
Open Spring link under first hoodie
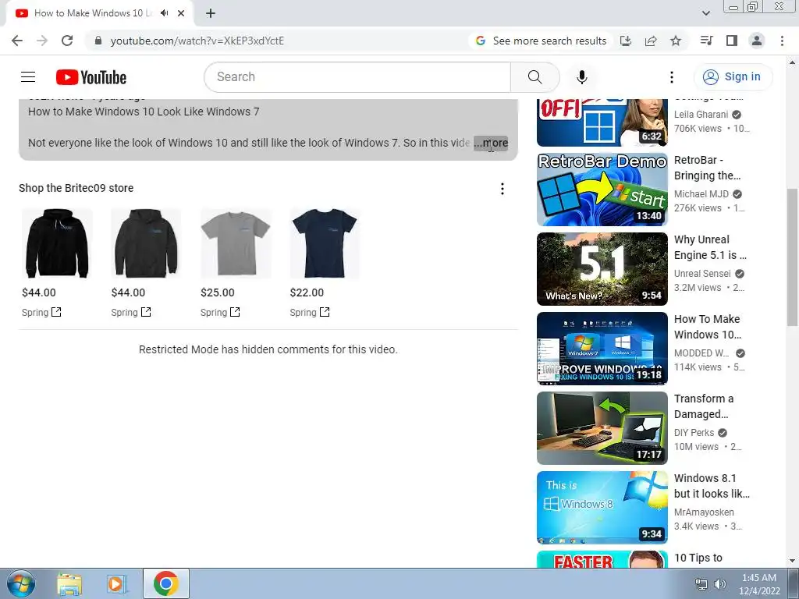(42, 312)
